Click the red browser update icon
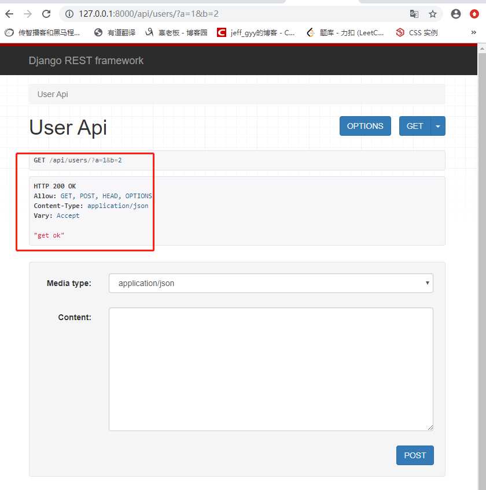Image resolution: width=486 pixels, height=490 pixels. (x=474, y=14)
